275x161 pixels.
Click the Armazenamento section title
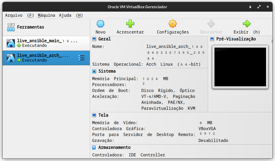114,148
